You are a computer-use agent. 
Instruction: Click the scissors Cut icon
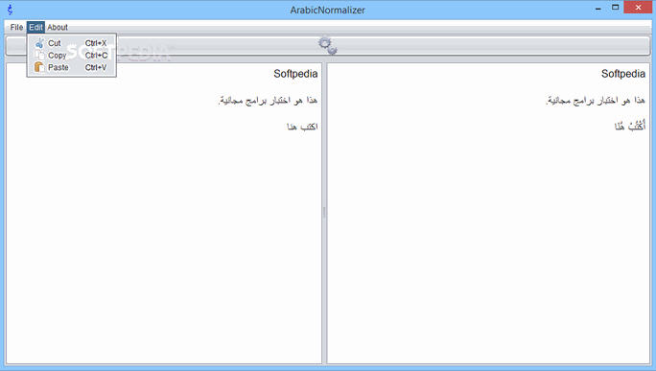pos(39,43)
